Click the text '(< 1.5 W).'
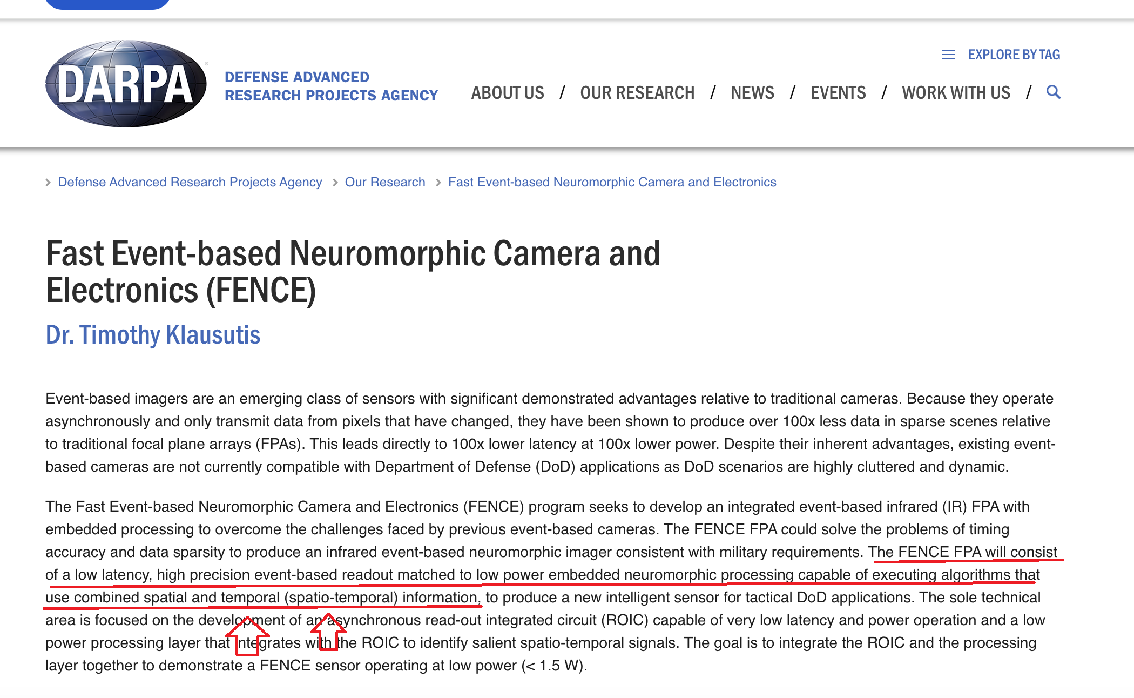The image size is (1134, 698). coord(554,666)
